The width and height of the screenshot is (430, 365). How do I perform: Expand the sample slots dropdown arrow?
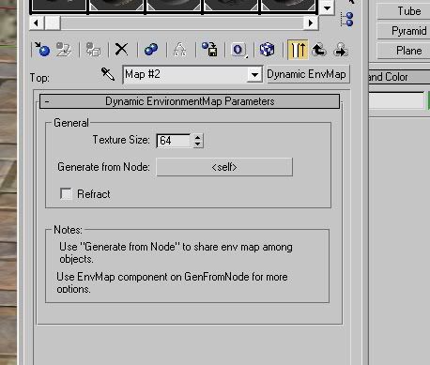(327, 8)
